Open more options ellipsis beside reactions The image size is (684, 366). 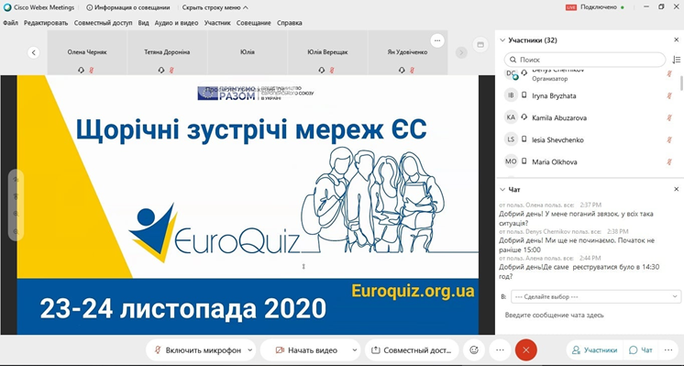pos(500,349)
